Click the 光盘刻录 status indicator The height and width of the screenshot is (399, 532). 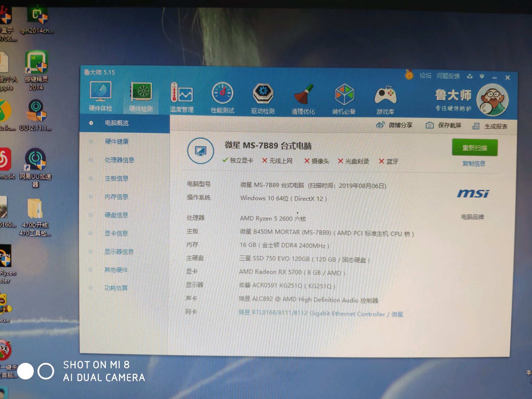click(x=353, y=161)
